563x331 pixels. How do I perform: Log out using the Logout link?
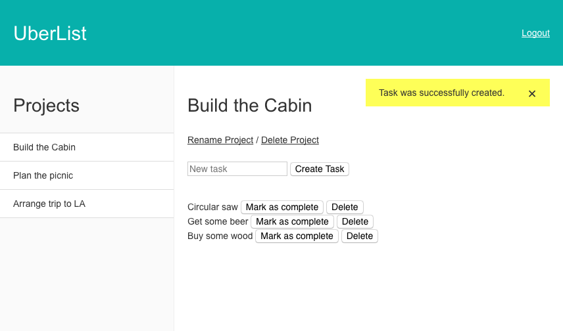coord(535,33)
